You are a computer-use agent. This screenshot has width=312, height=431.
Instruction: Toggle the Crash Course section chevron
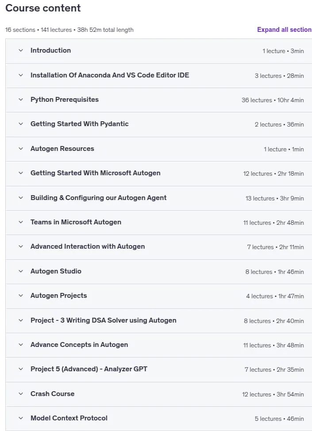[x=21, y=394]
